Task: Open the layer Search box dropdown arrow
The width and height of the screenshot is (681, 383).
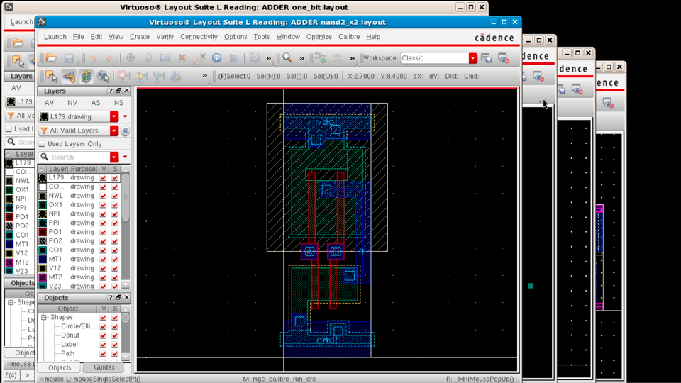Action: click(x=114, y=157)
